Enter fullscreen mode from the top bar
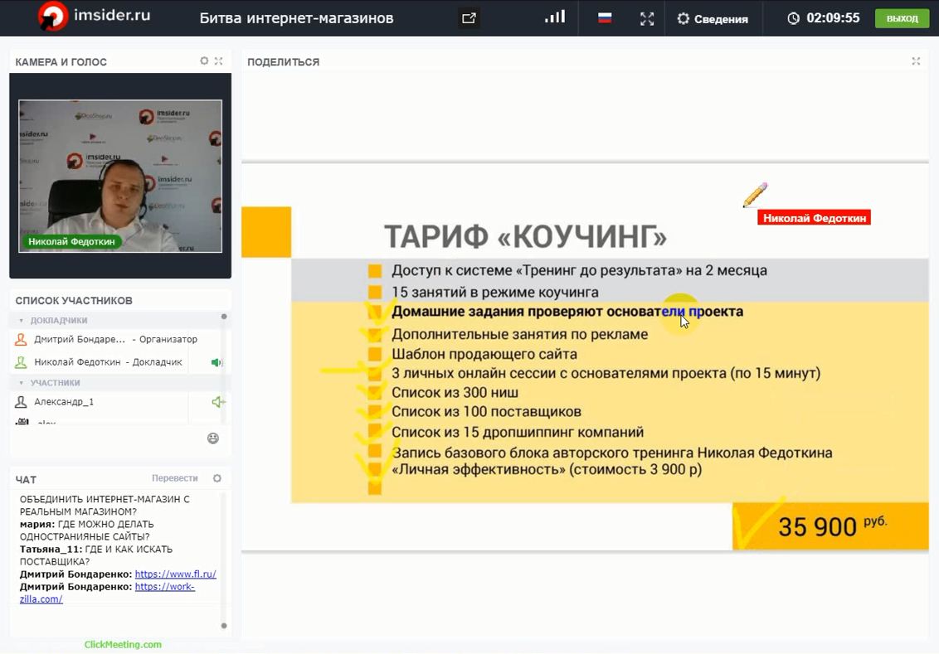939x654 pixels. pyautogui.click(x=647, y=19)
